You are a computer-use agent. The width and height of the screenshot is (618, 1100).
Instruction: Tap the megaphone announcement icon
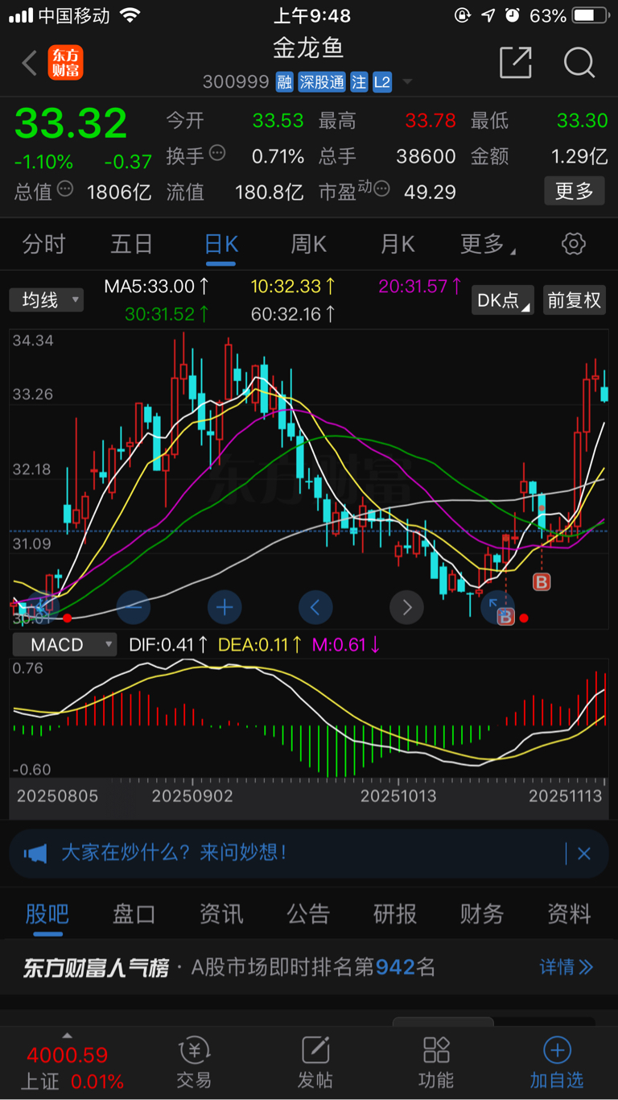point(35,854)
